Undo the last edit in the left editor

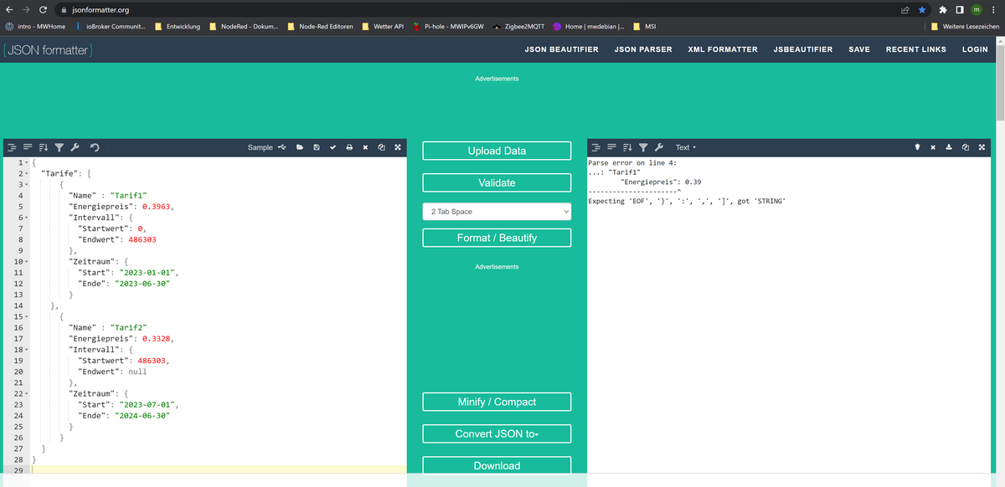95,147
